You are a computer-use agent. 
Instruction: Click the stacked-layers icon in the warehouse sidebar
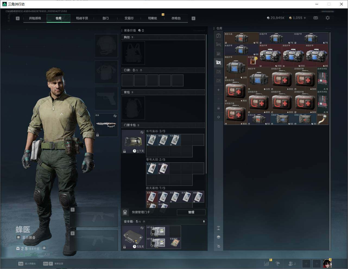click(x=219, y=237)
